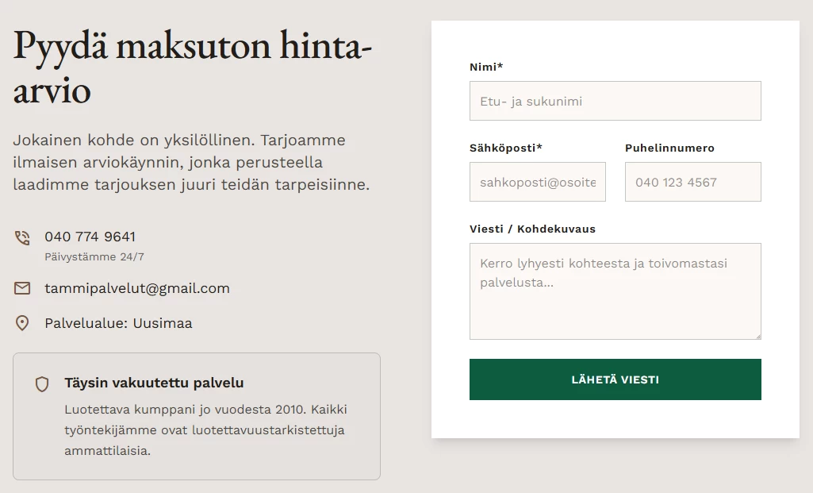
Task: Submit form with Lähetä viesti button
Action: [615, 379]
